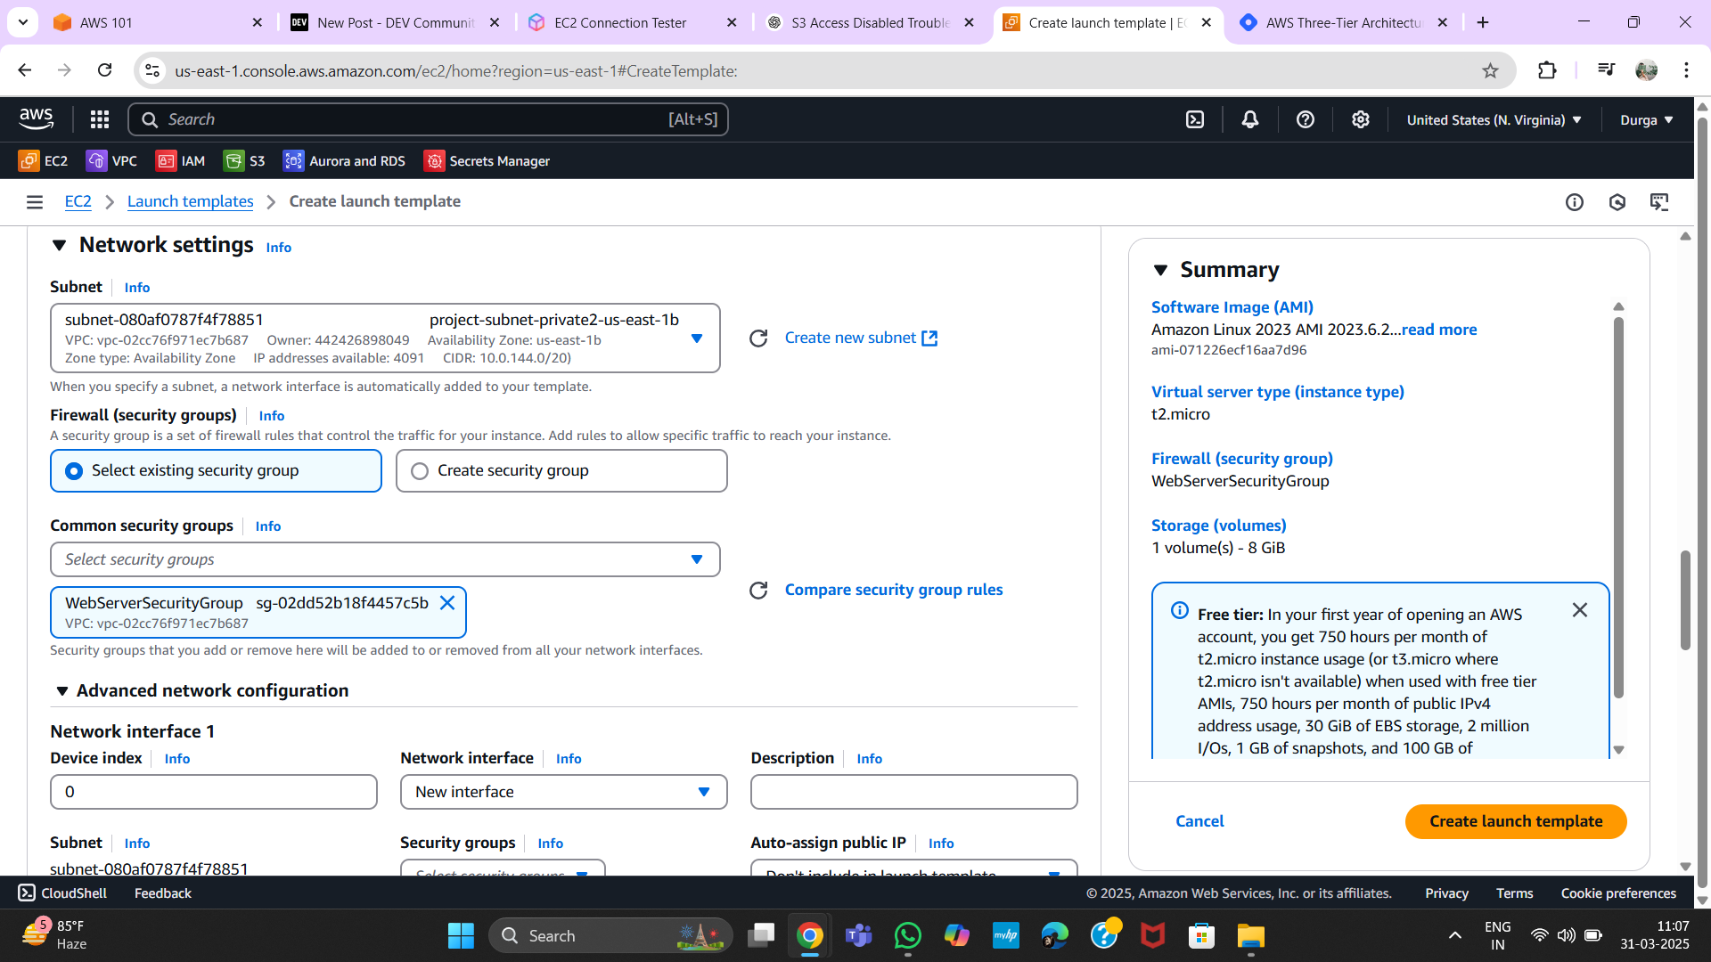
Task: Open Secrets Manager shortcut
Action: click(x=487, y=161)
